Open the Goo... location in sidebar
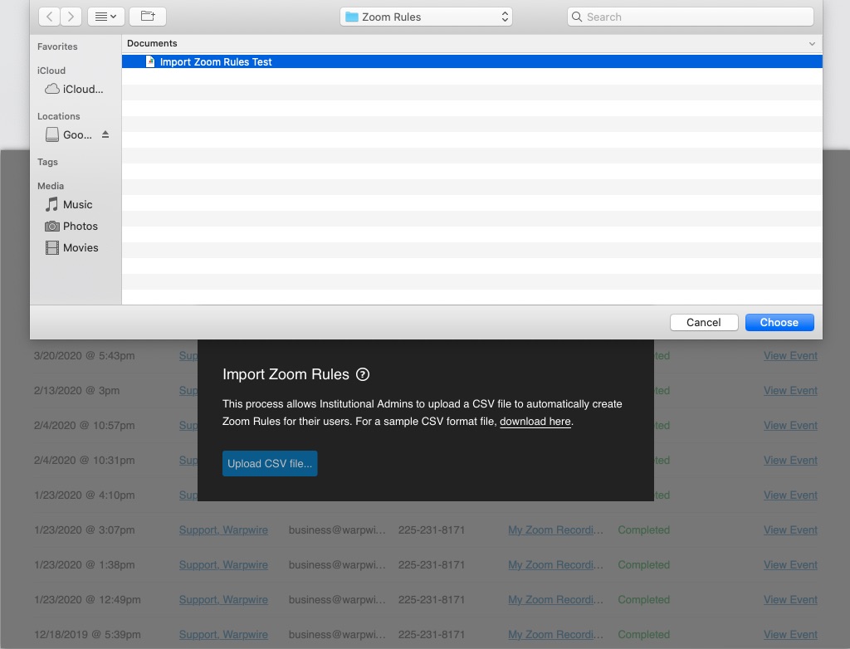Image resolution: width=850 pixels, height=649 pixels. pos(69,134)
